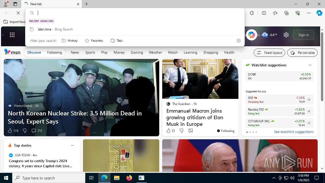Open Settings and more menu
This screenshot has width=325, height=183.
click(x=309, y=13)
